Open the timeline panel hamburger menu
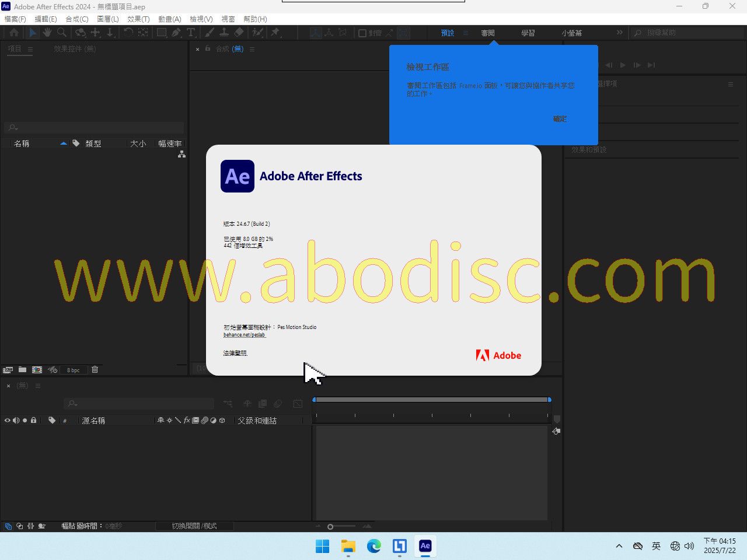This screenshot has width=747, height=560. 38,386
